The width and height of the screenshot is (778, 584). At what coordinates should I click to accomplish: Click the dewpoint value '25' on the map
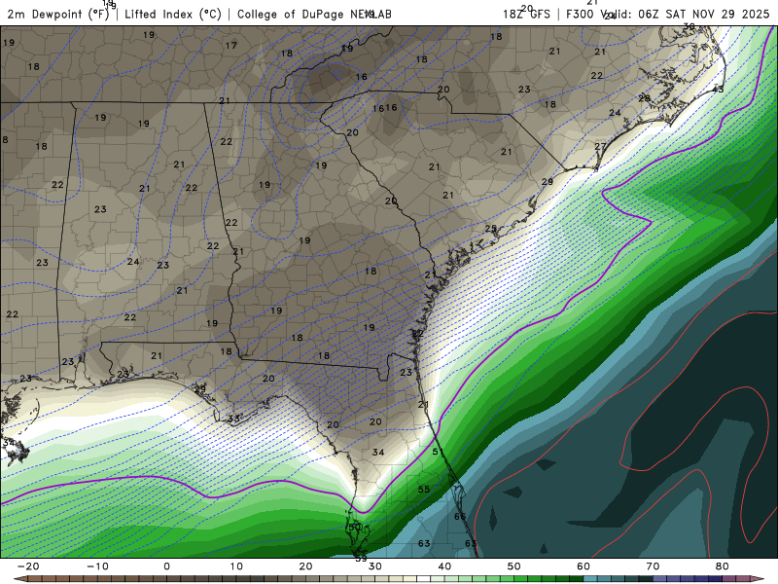click(491, 229)
